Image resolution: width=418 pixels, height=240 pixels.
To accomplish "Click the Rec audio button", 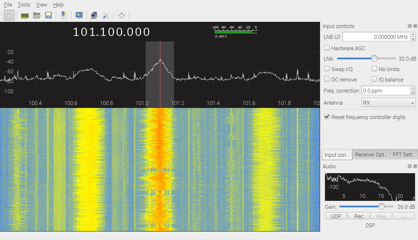I will point(359,216).
